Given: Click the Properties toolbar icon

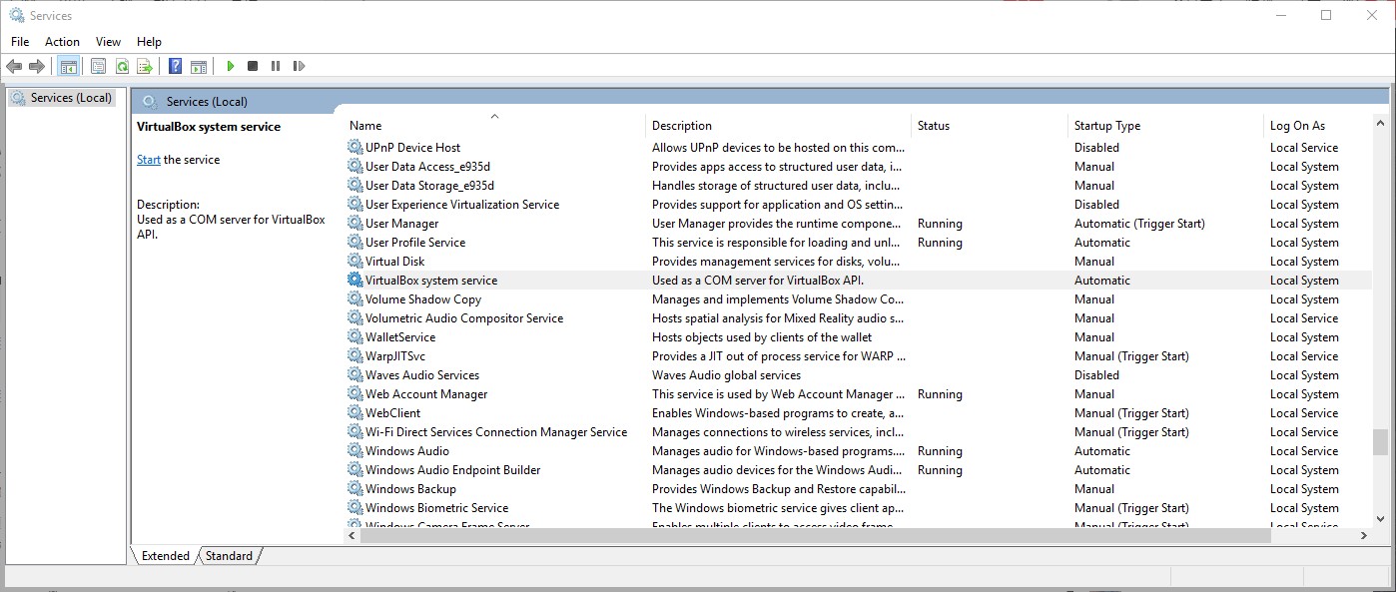Looking at the screenshot, I should click(x=97, y=66).
